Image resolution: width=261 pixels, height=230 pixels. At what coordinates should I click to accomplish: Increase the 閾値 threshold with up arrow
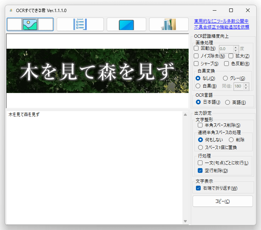click(x=246, y=85)
